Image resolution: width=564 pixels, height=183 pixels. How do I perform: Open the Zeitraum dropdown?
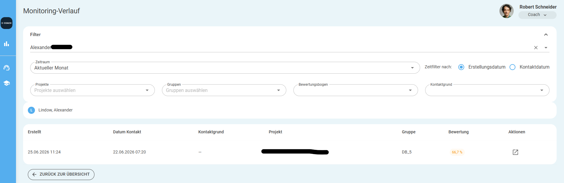(225, 68)
